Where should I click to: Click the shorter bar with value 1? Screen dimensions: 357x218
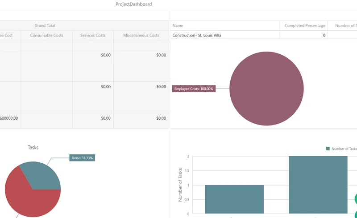click(234, 199)
